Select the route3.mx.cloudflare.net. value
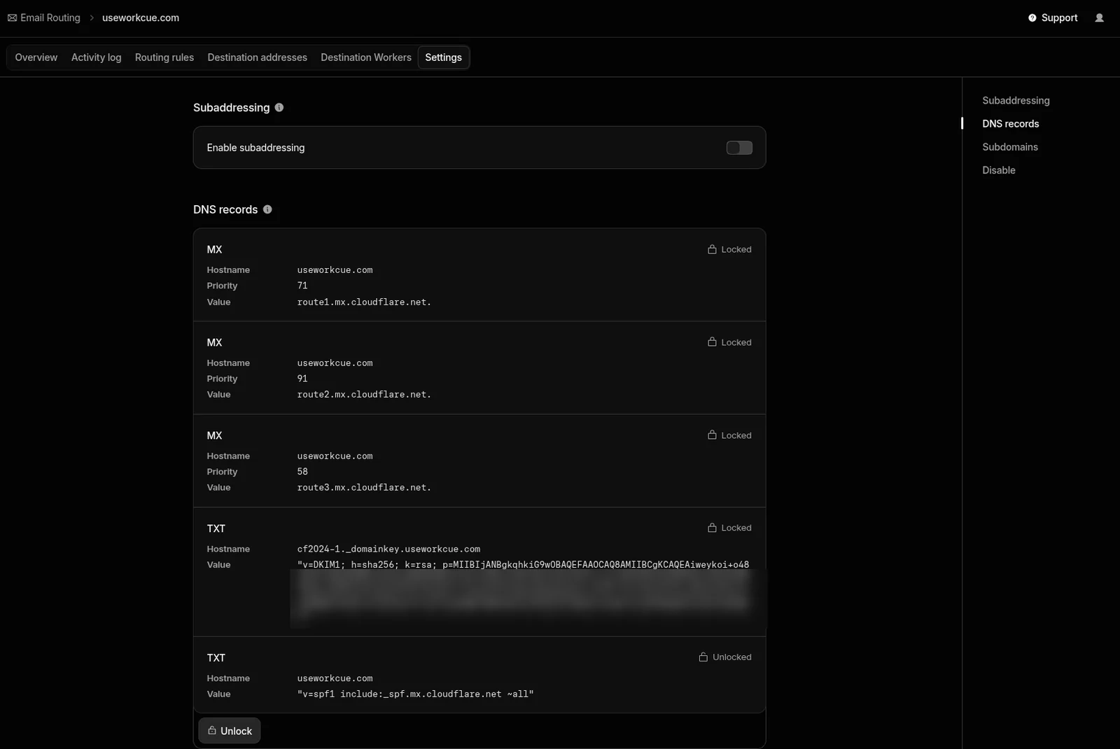The width and height of the screenshot is (1120, 749). [x=364, y=488]
